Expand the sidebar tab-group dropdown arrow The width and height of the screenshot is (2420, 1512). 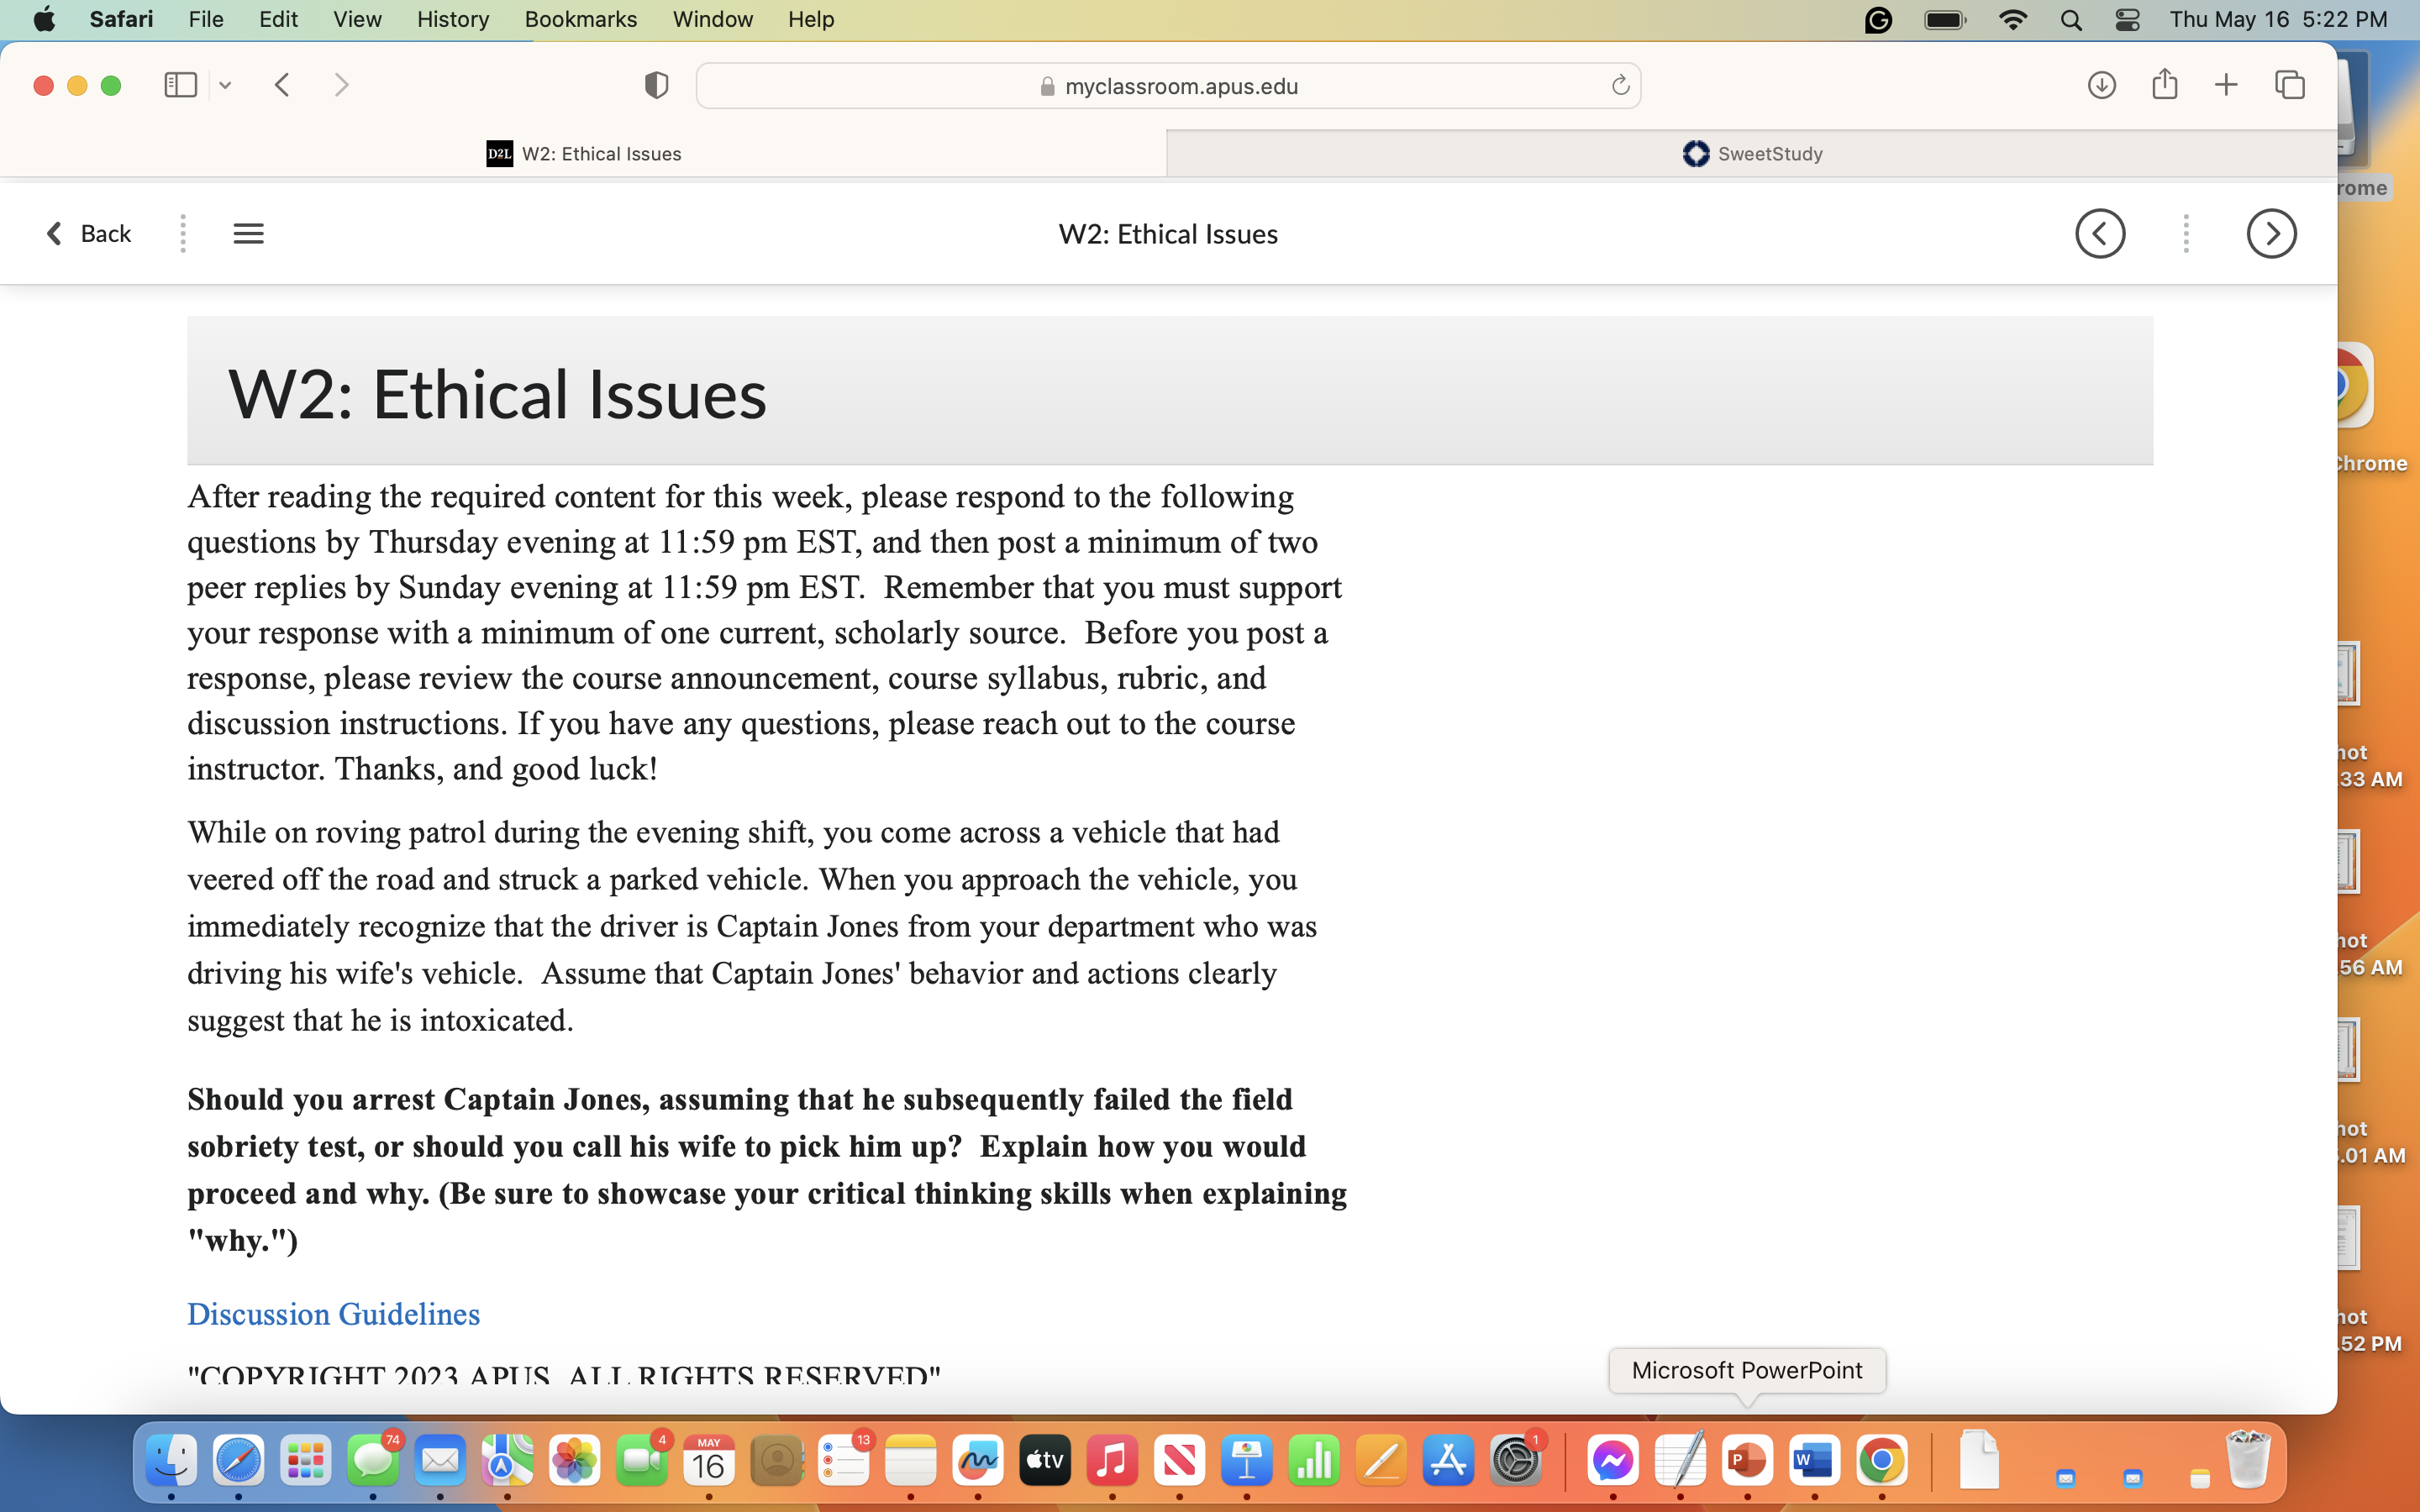225,86
